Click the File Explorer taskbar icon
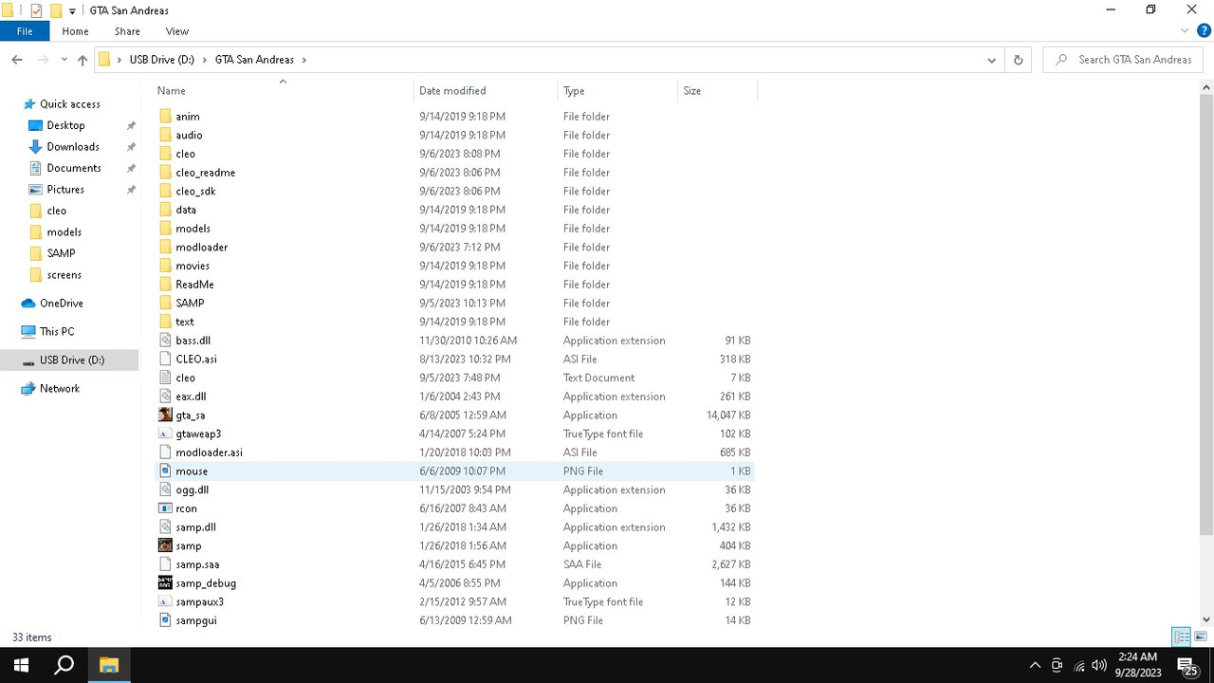This screenshot has width=1214, height=683. 109,665
